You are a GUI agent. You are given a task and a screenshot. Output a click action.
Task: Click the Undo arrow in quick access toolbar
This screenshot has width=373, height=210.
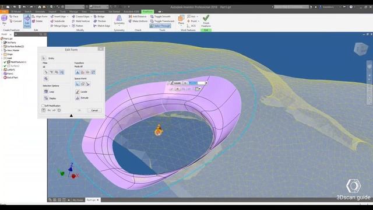[x=24, y=7]
